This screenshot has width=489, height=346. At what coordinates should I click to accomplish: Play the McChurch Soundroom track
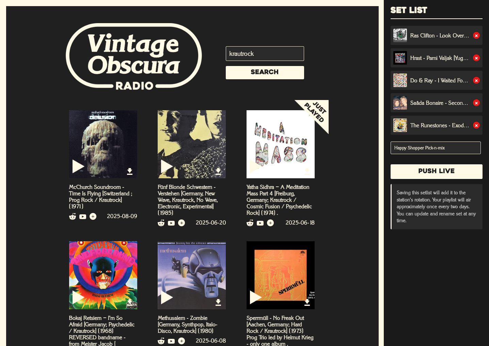(x=78, y=166)
